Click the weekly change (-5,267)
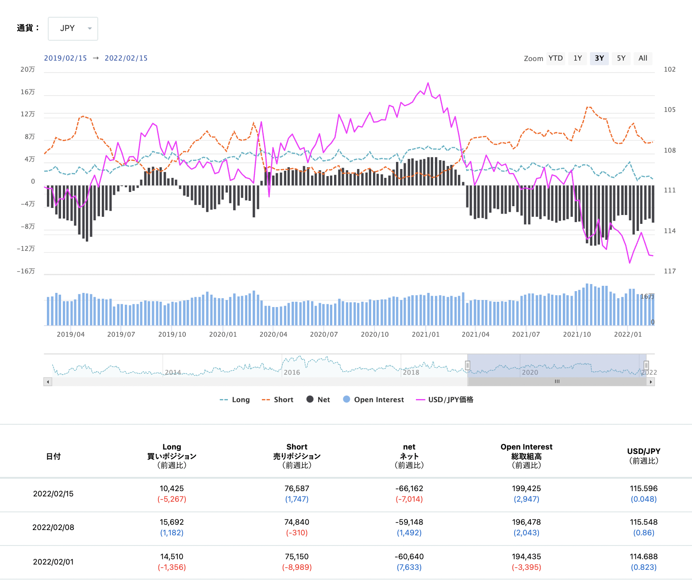Viewport: 692px width, 584px height. click(x=172, y=499)
